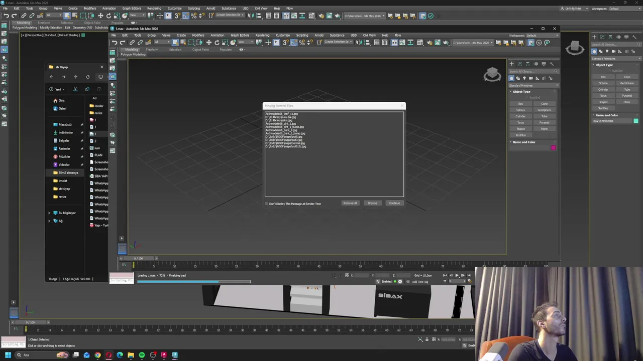
Task: Create a Teapot in front window panel
Action: coord(520,129)
